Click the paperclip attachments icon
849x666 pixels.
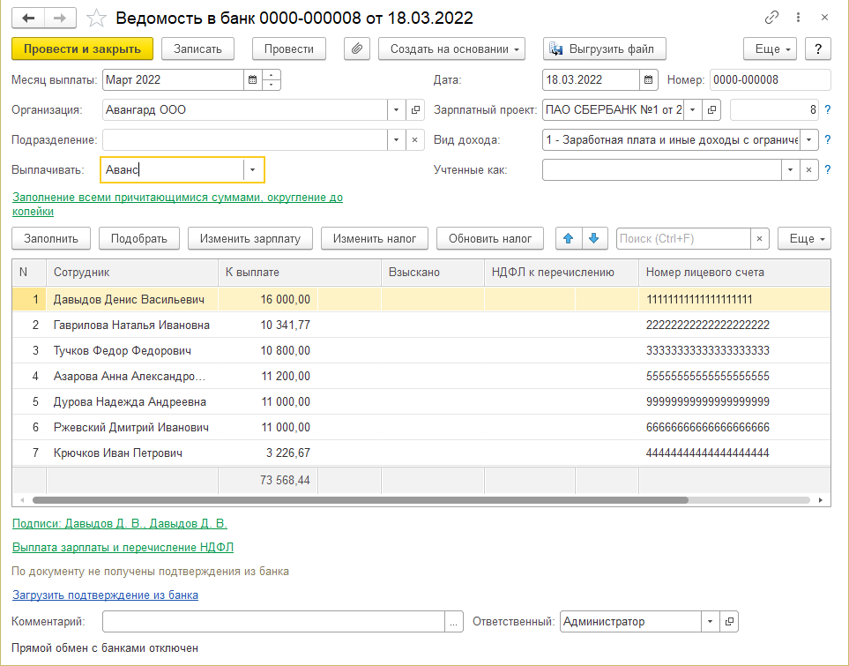point(356,49)
